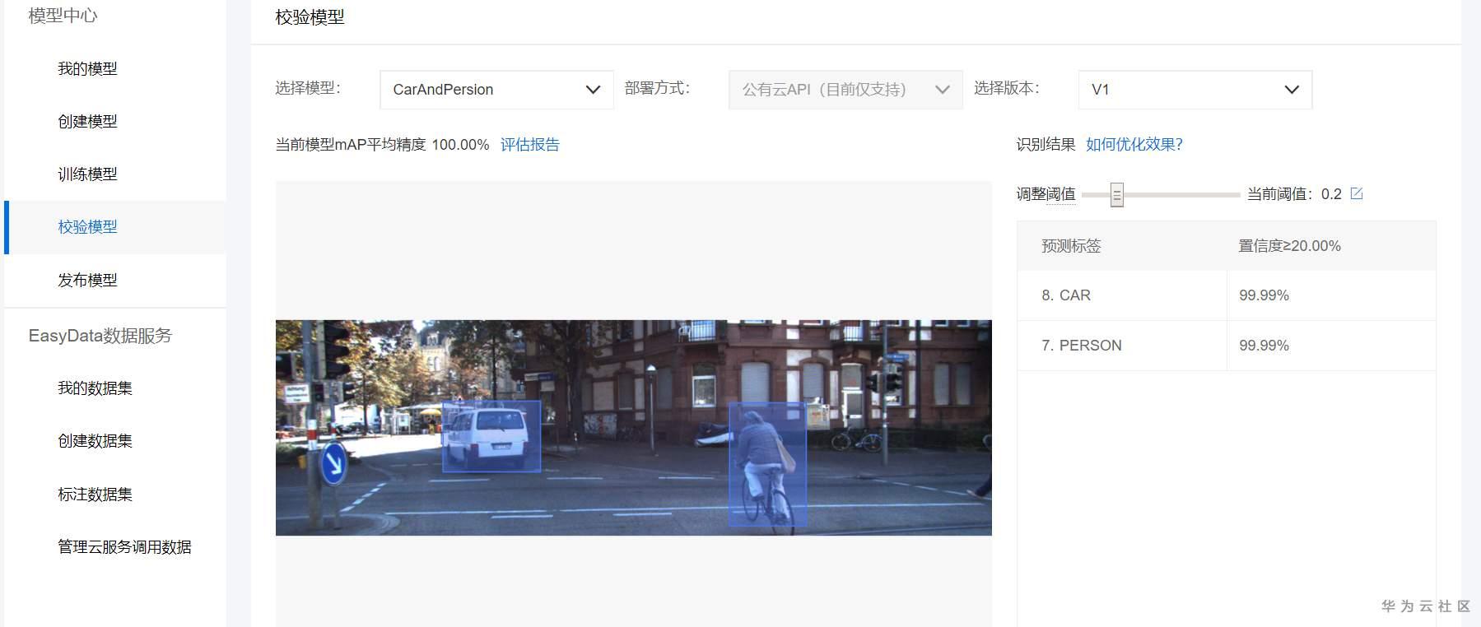Click the EasyData数据服务 section header

point(100,336)
